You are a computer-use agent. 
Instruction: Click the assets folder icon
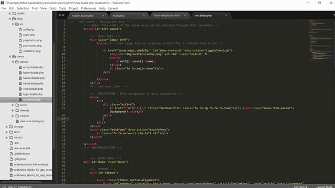click(x=14, y=13)
